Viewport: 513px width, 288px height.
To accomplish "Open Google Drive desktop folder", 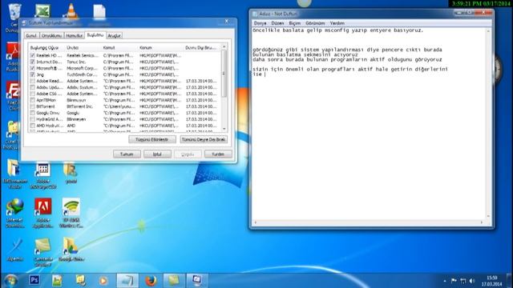I will click(71, 247).
